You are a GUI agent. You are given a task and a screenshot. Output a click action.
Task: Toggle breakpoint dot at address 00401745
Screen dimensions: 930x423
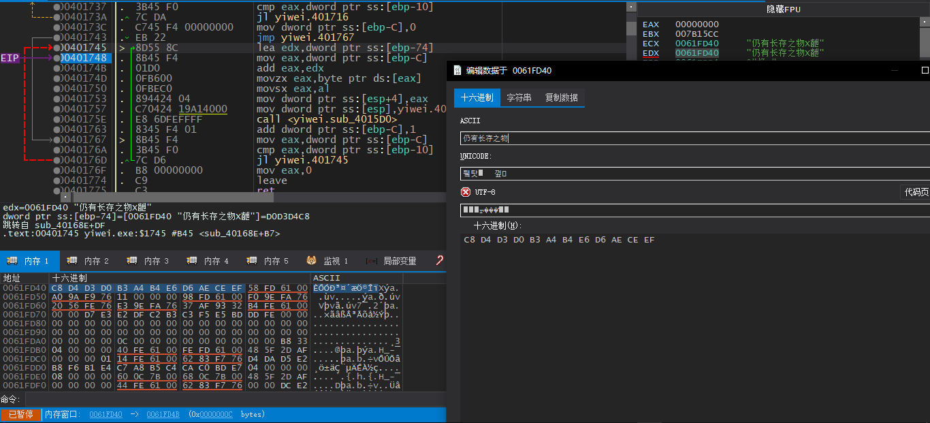(56, 48)
